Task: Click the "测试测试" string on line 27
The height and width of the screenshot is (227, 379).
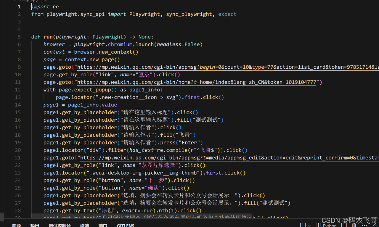Action: [x=273, y=203]
